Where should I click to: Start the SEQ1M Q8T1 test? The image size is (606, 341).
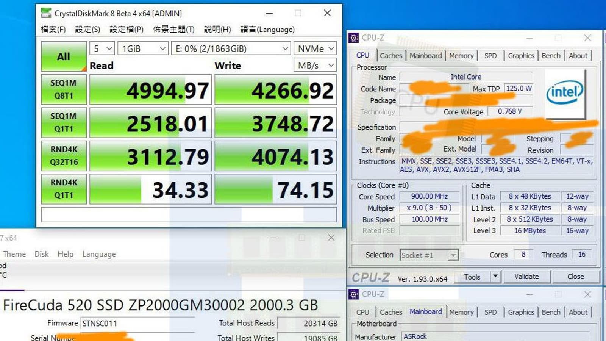(64, 89)
